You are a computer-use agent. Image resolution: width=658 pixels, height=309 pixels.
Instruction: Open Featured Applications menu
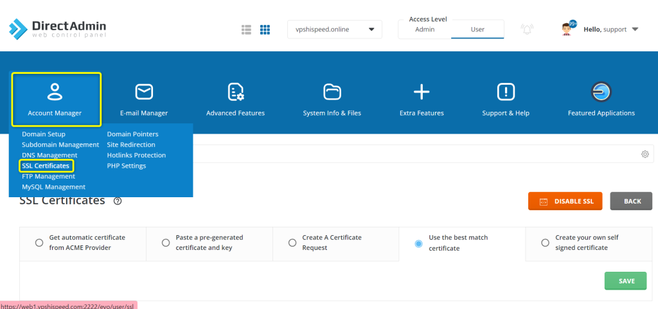pyautogui.click(x=601, y=100)
